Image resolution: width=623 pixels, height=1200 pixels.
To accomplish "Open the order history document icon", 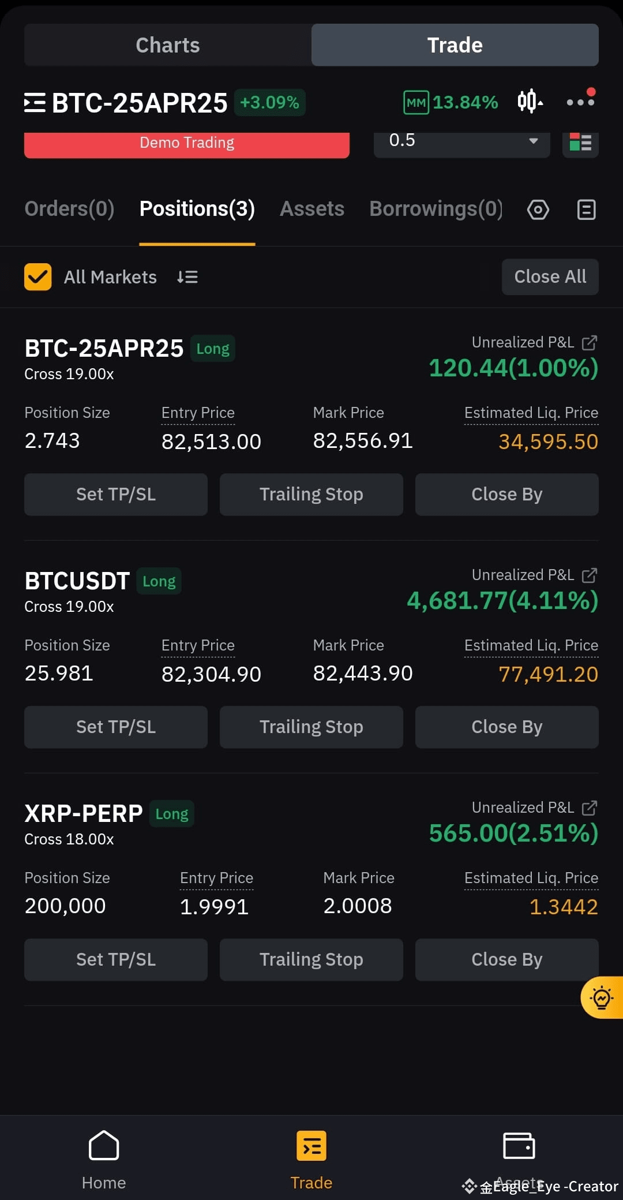I will click(x=586, y=210).
